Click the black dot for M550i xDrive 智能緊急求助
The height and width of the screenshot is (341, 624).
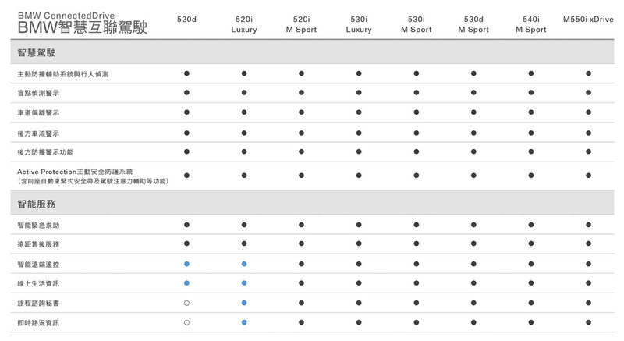(x=588, y=225)
